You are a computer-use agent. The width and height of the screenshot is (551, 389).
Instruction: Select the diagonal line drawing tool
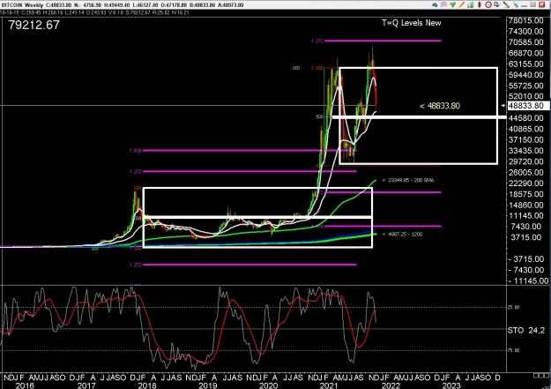[x=506, y=4]
